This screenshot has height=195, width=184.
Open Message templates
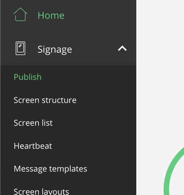[51, 169]
